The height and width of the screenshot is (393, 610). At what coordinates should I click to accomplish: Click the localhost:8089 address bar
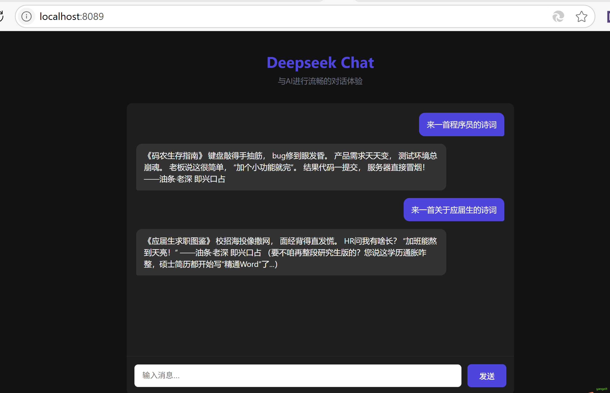[305, 17]
